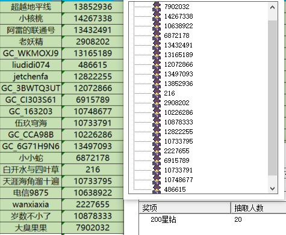Click spreadsheet cell GC_WKMOXJ9

click(x=31, y=53)
